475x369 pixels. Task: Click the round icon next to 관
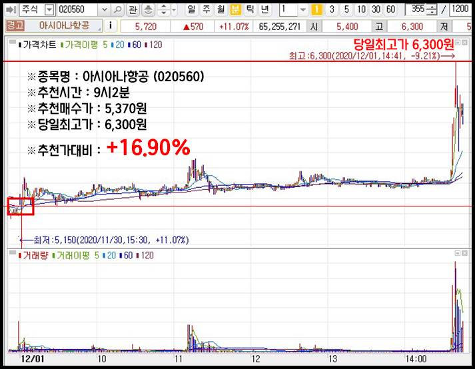click(148, 10)
